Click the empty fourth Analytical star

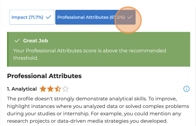(x=65, y=89)
